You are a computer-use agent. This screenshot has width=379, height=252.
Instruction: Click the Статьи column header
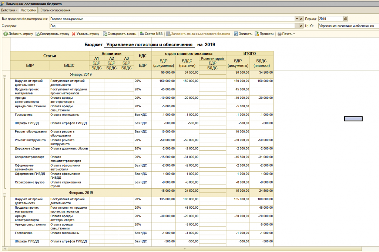[50, 56]
